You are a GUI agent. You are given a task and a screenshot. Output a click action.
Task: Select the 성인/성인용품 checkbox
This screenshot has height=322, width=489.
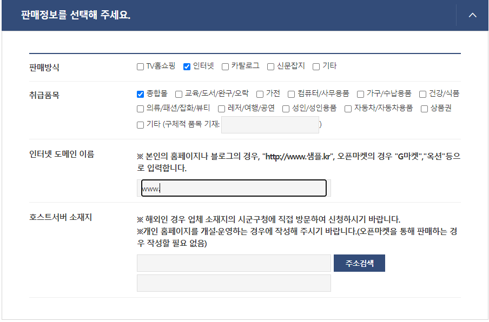(286, 109)
